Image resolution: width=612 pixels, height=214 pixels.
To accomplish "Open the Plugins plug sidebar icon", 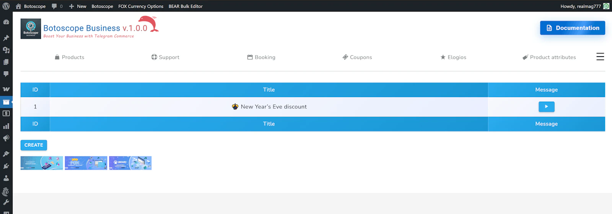I will tap(6, 166).
